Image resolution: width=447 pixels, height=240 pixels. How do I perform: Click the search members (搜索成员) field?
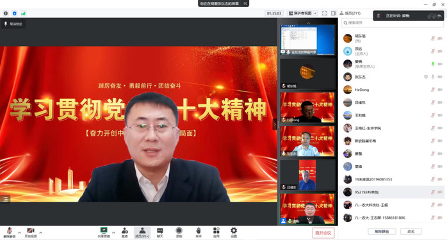393,23
